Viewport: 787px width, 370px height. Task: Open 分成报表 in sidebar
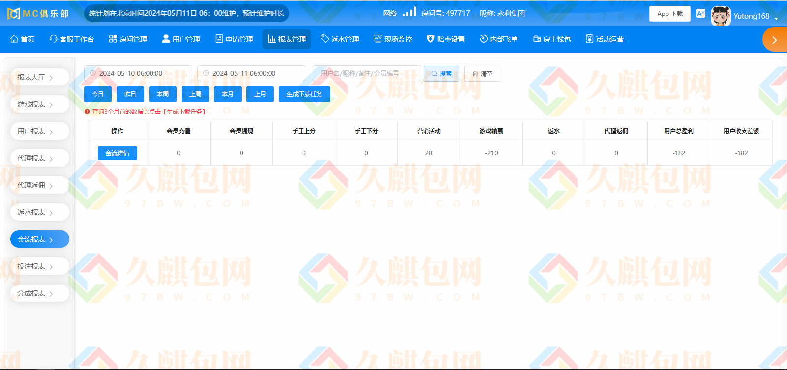click(39, 293)
